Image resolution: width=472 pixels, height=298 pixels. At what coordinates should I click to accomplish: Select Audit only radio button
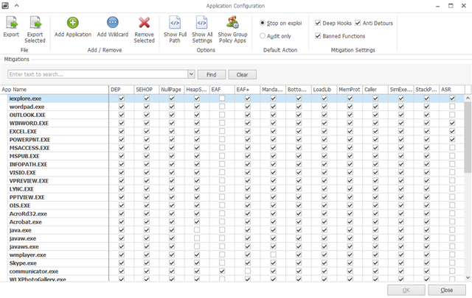[x=263, y=36]
